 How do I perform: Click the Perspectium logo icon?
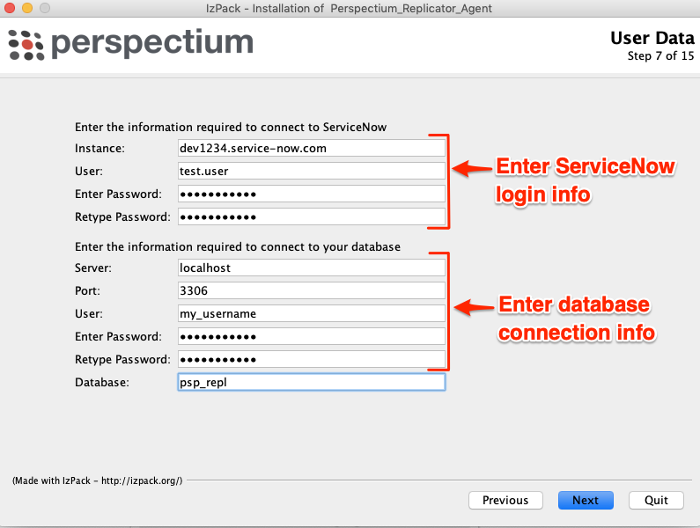pyautogui.click(x=26, y=45)
